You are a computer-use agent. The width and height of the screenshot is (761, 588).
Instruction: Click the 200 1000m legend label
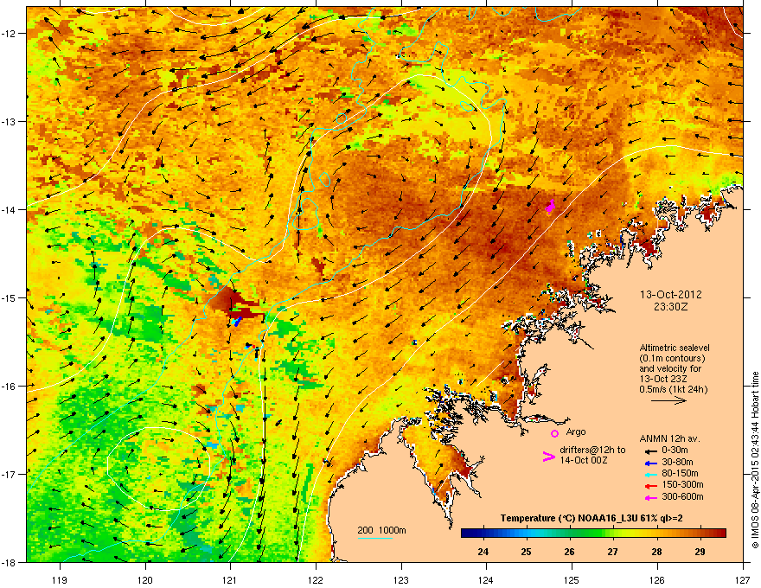click(381, 530)
